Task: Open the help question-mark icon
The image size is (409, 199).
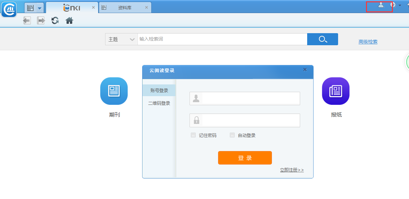Action: (x=393, y=5)
